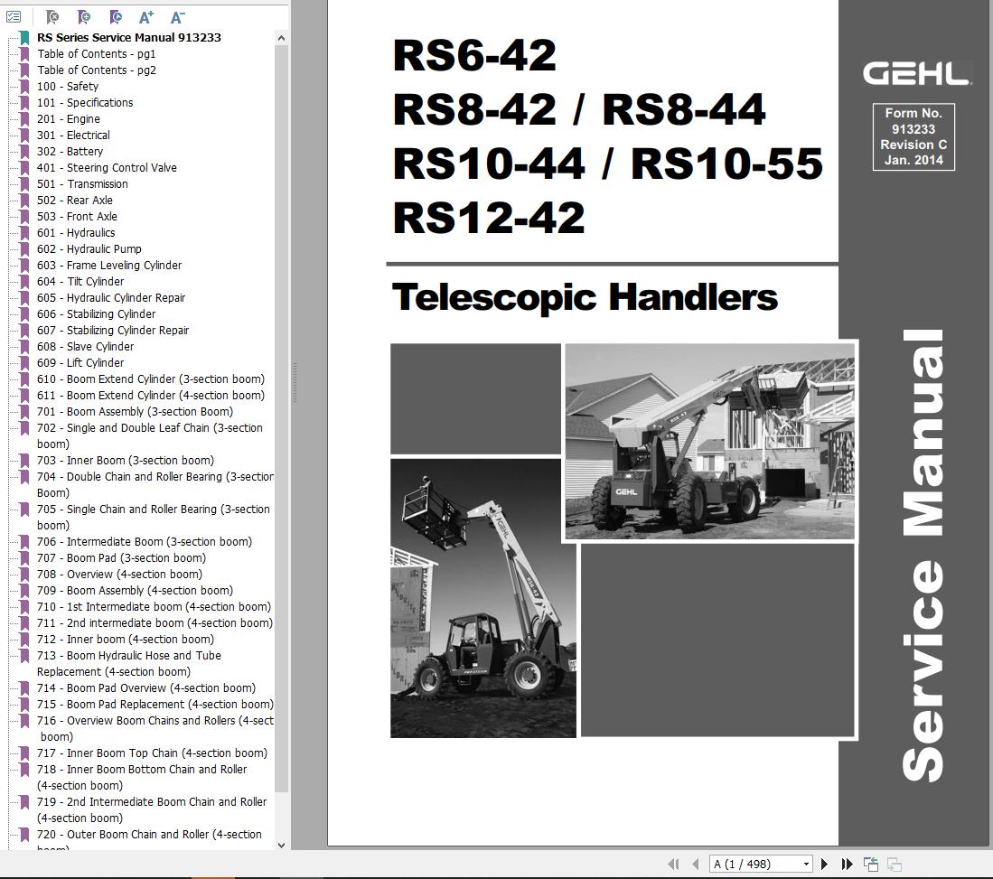The image size is (993, 879).
Task: Select 701 - Boom Assembly (3-section Boom)
Action: click(x=135, y=412)
